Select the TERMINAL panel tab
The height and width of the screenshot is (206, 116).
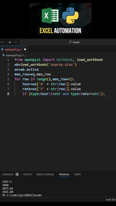coord(64,175)
